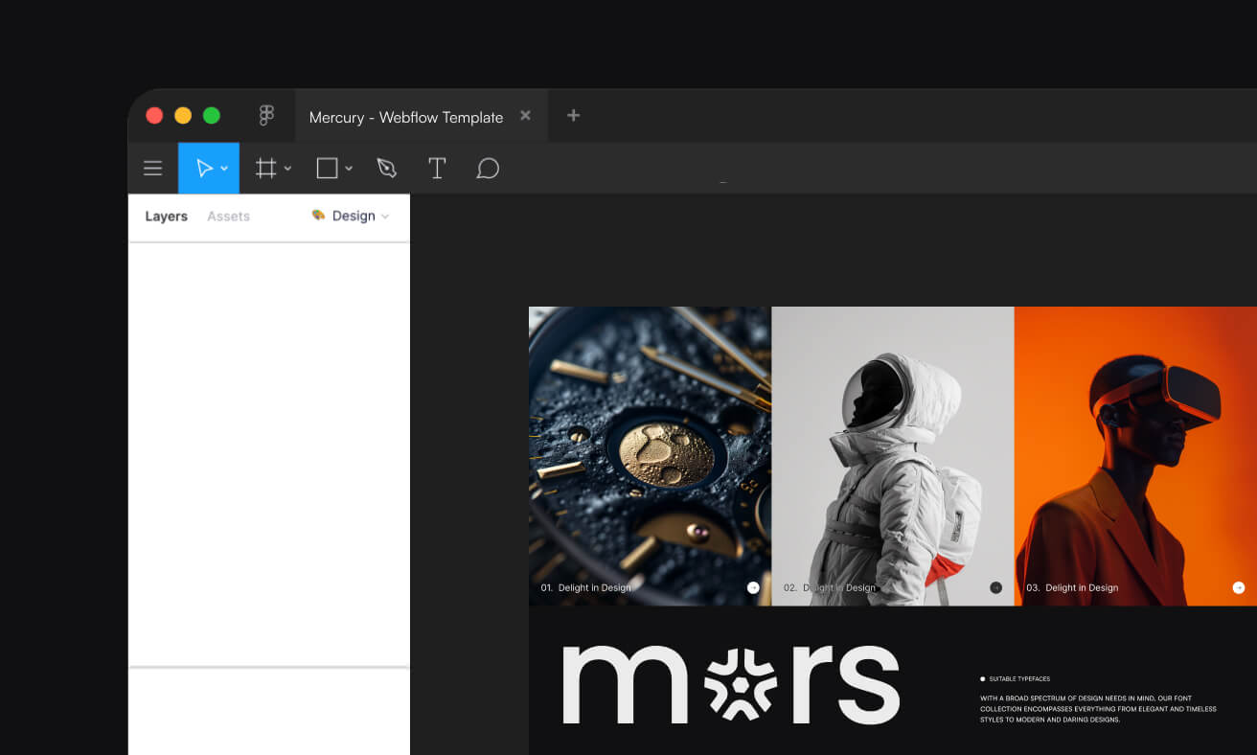
Task: Click the yellow macOS minimize button
Action: click(183, 116)
